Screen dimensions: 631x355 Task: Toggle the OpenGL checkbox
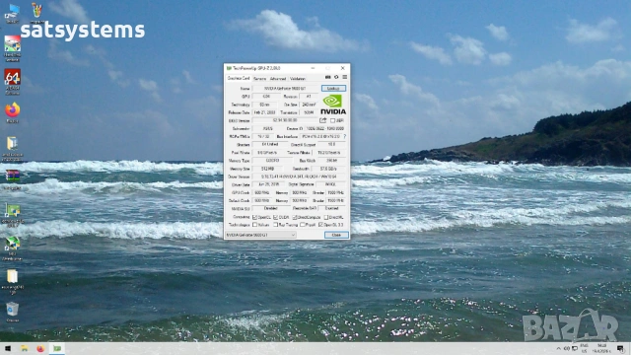point(320,225)
